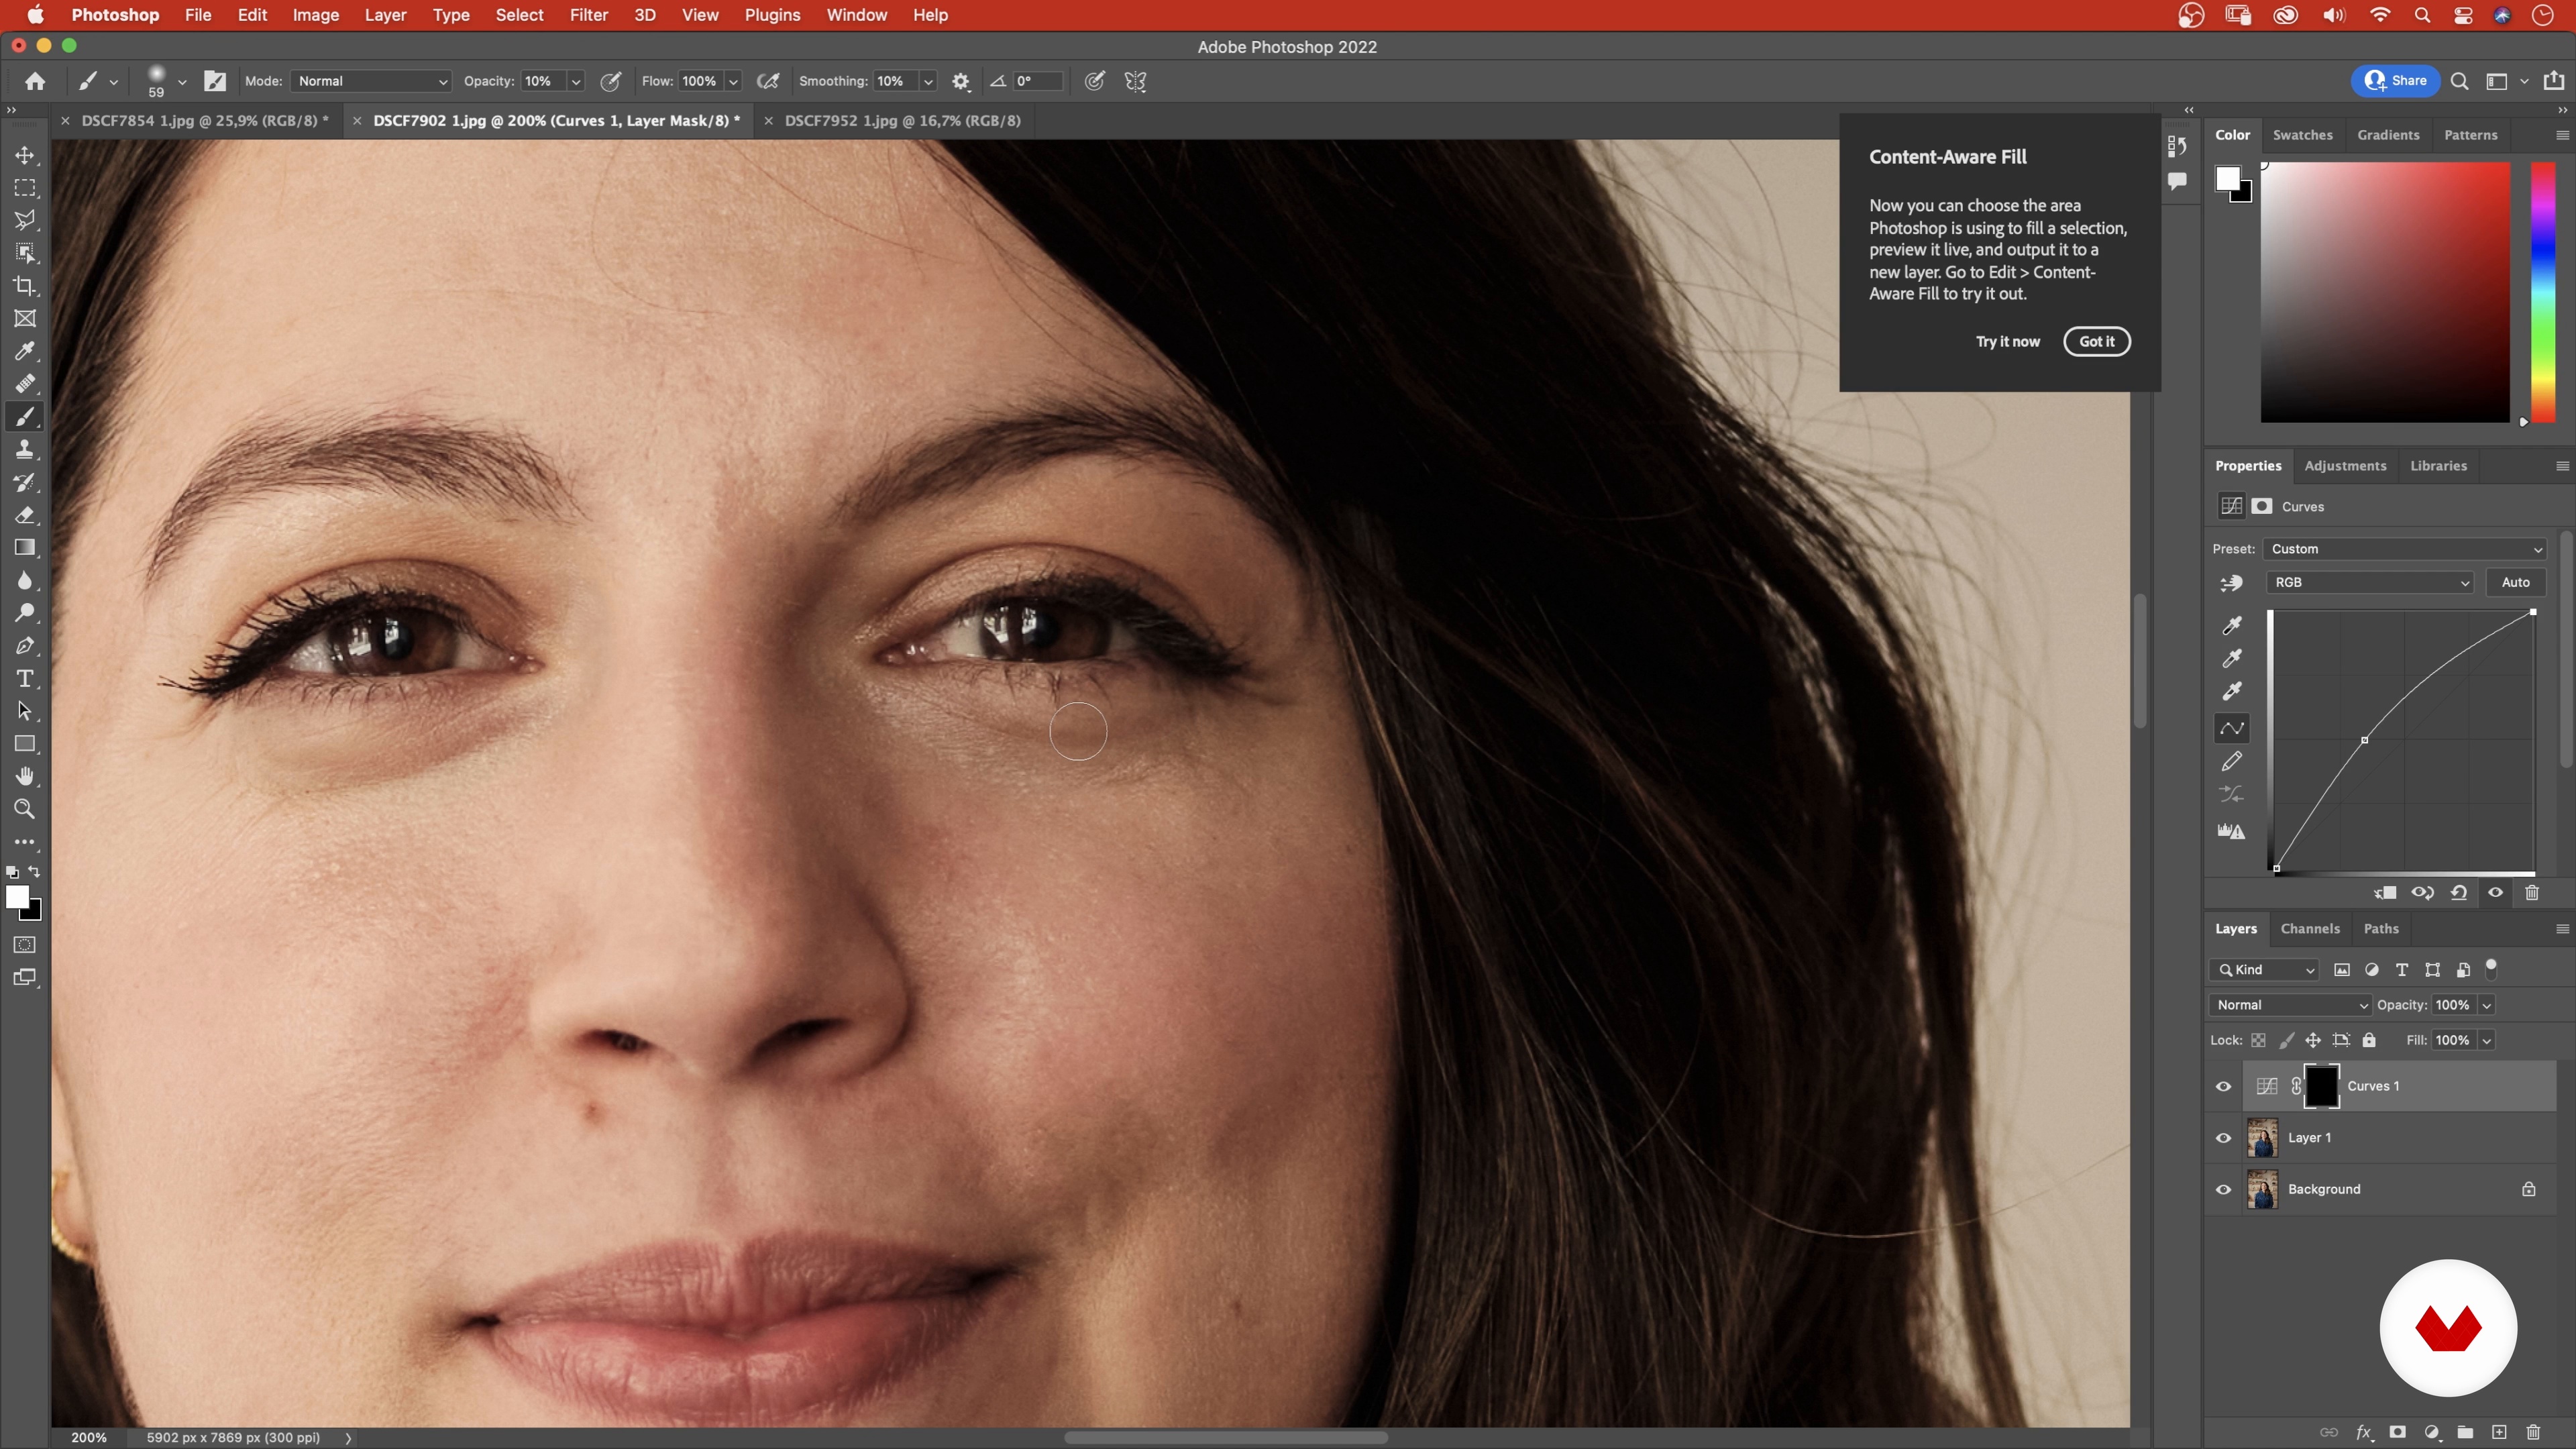Hide the Curves 1 layer
Viewport: 2576px width, 1449px height.
tap(2223, 1087)
